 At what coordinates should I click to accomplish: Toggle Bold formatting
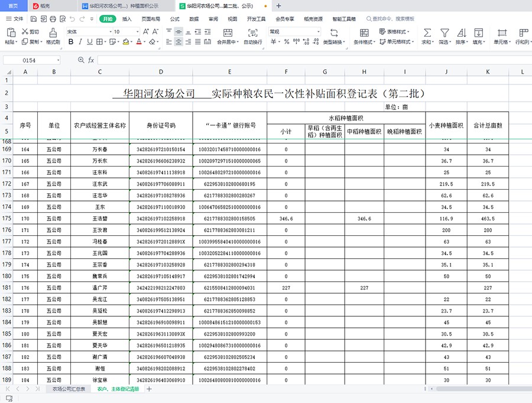(71, 42)
